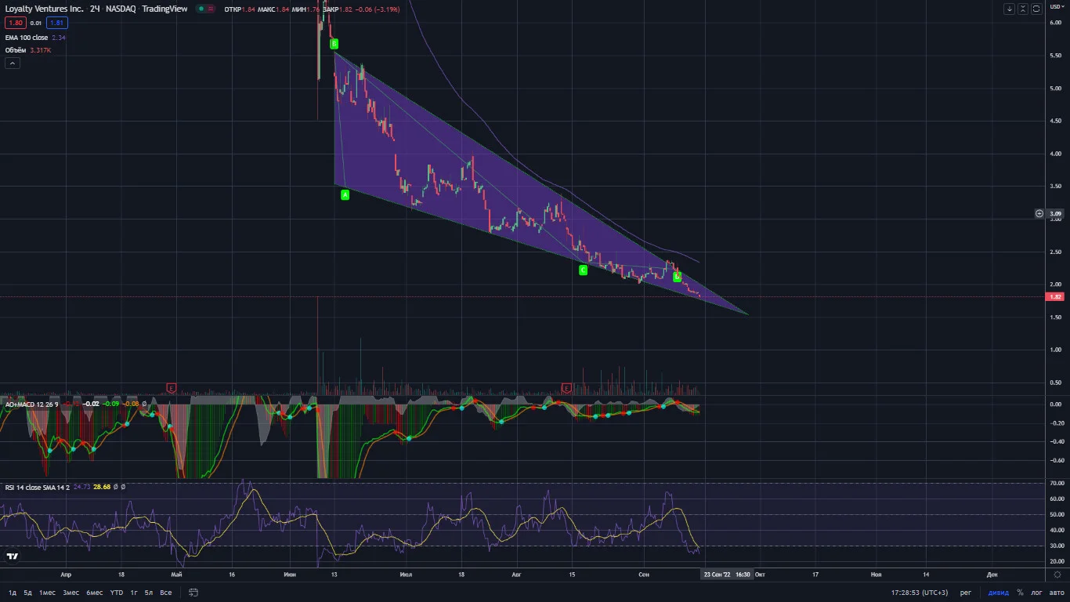Click the 17:28:53 (UTC+3) timezone clock

tap(920, 593)
